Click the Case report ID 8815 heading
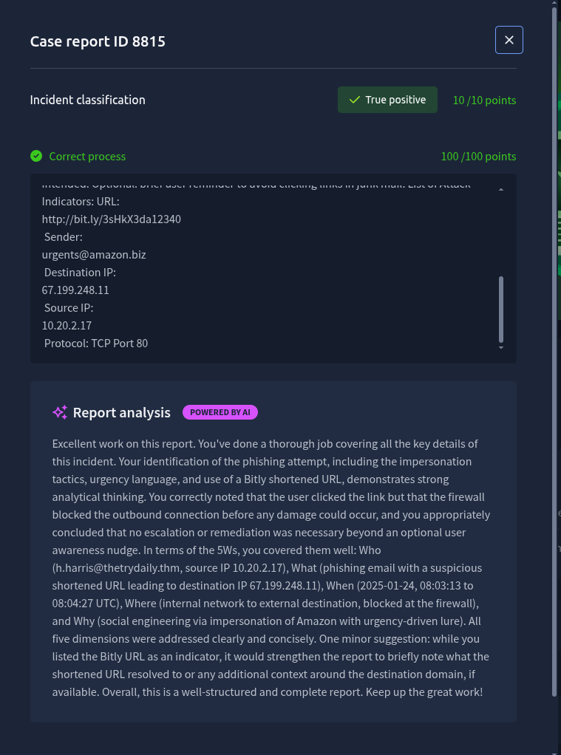 click(98, 41)
